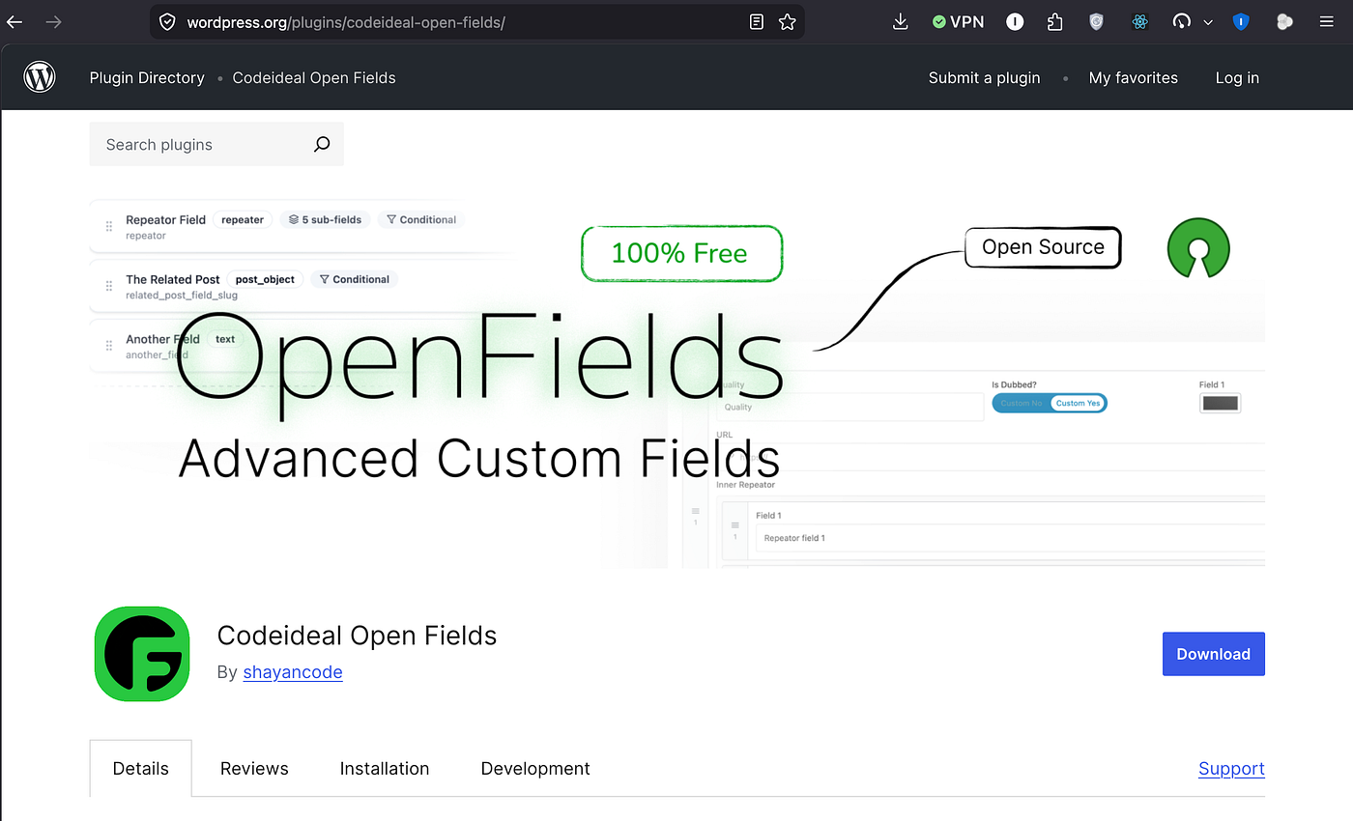The image size is (1353, 821).
Task: Click the drag handle beside Repeator Field
Action: point(109,226)
